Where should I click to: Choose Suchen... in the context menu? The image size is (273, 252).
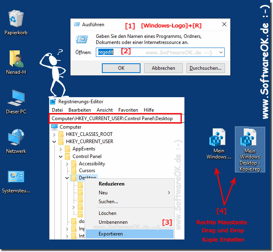click(x=130, y=202)
